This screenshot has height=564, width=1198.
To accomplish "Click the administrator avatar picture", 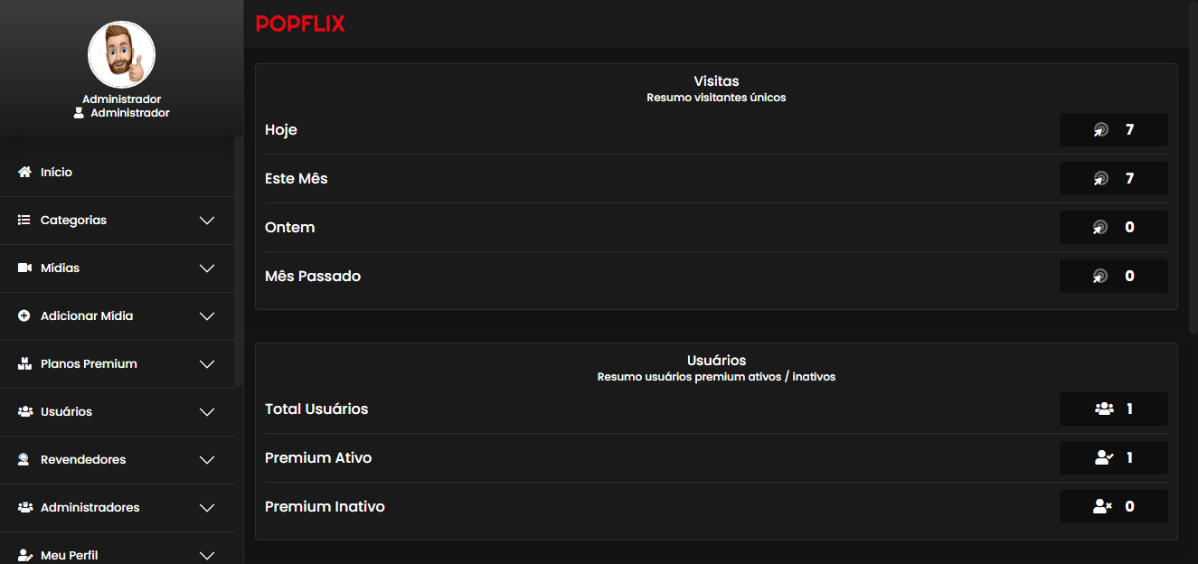I will tap(121, 55).
